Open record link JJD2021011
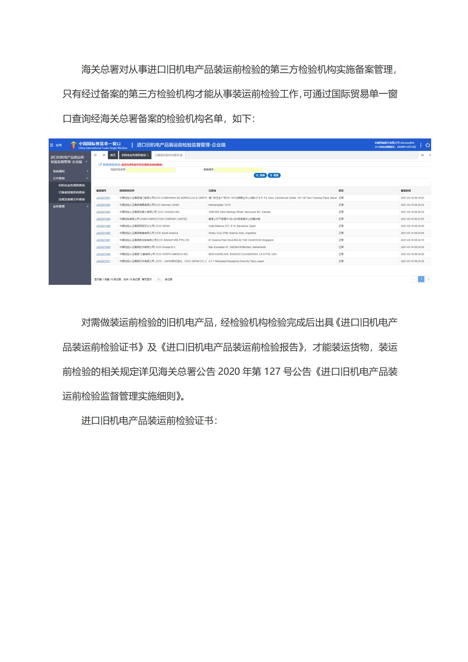This screenshot has width=468, height=662. click(103, 261)
